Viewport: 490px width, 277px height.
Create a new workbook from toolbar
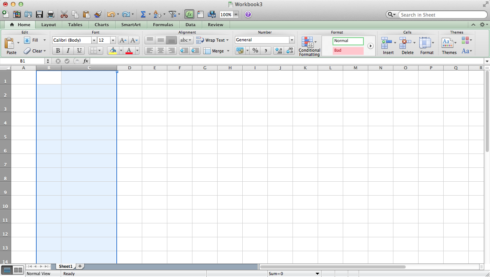[x=5, y=14]
